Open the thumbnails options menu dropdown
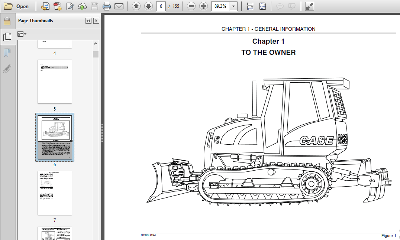The height and width of the screenshot is (240, 400). click(x=22, y=34)
